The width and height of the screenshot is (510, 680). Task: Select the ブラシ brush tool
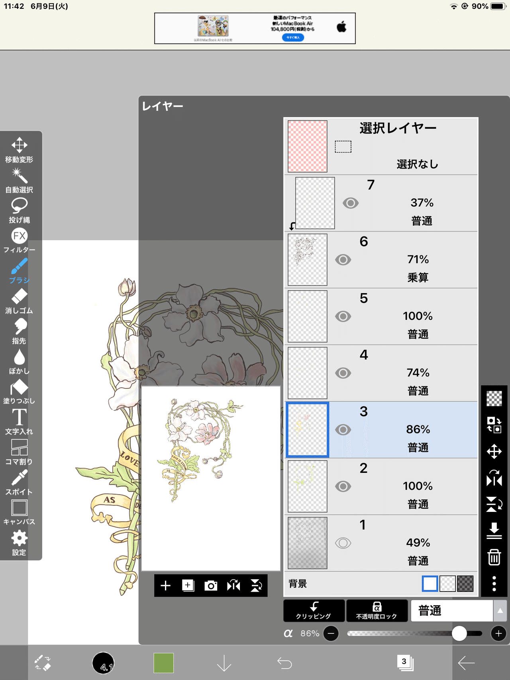click(19, 271)
